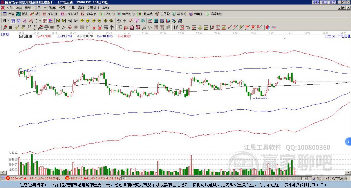Launch the 赢家轮 winner wheel
The image size is (351, 188).
point(179,14)
